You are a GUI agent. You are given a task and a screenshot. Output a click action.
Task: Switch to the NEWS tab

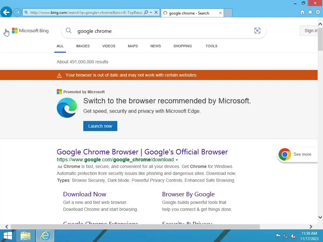click(156, 46)
